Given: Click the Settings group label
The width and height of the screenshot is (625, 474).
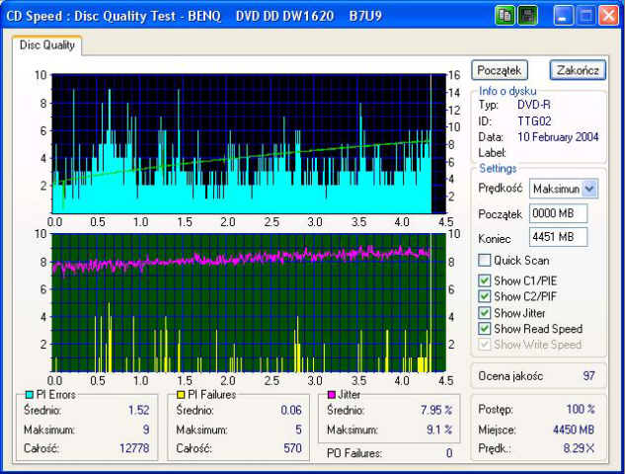Looking at the screenshot, I should tap(498, 168).
